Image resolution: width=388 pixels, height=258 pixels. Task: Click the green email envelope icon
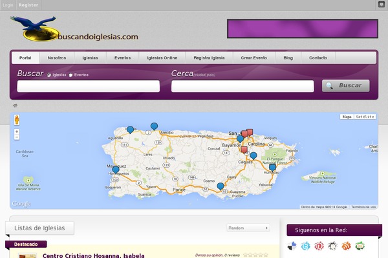[360, 246]
